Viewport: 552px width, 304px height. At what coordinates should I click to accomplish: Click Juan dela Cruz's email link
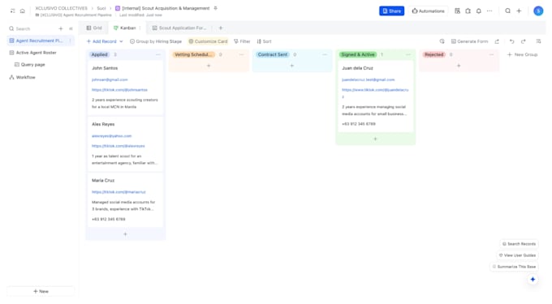click(x=368, y=79)
